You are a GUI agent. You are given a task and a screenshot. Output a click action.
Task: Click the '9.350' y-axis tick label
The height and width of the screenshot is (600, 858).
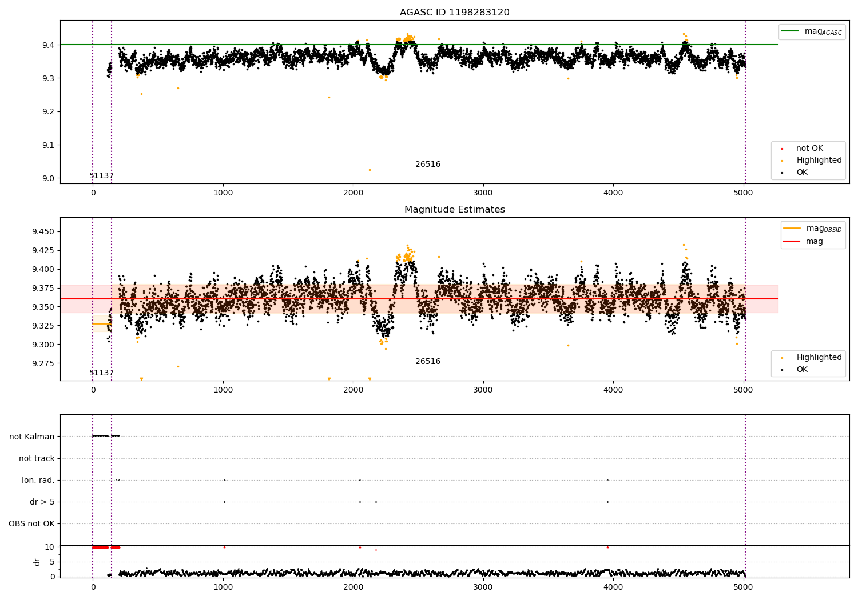pyautogui.click(x=43, y=307)
